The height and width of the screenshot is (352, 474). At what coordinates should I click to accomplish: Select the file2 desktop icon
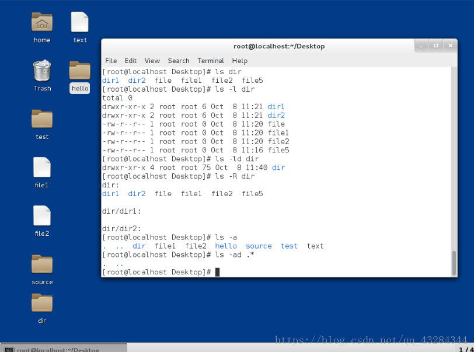(42, 215)
